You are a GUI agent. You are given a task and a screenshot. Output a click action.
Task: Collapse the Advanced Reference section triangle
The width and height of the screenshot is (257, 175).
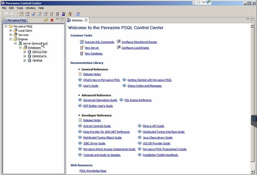(79, 95)
